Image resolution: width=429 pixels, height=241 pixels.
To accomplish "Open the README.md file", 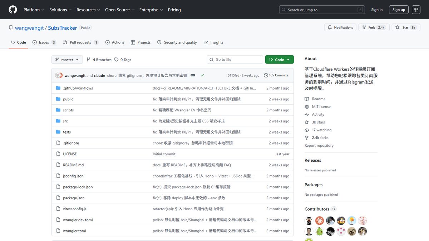I will point(73,165).
